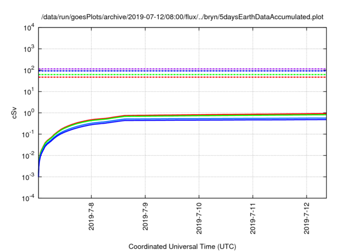Click the plot title file path
This screenshot has height=252, width=360.
pos(182,17)
